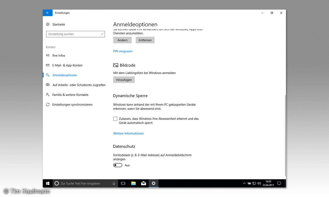Click the volume speaker tray icon
The height and width of the screenshot is (197, 329).
point(259,183)
